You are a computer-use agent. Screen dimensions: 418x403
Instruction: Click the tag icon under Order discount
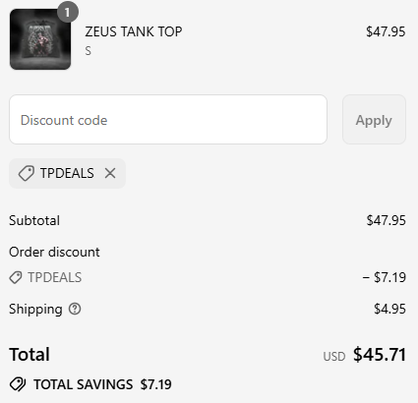16,277
